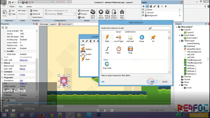Open Photoshop from the taskbar

click(99, 115)
